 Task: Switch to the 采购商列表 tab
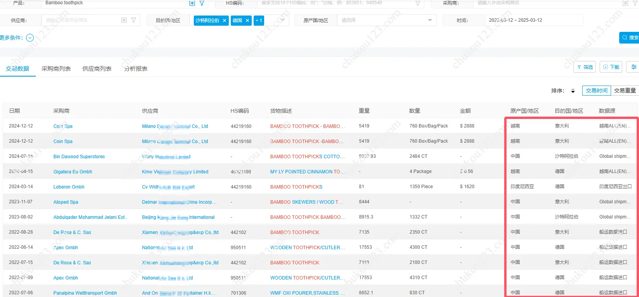pos(56,69)
